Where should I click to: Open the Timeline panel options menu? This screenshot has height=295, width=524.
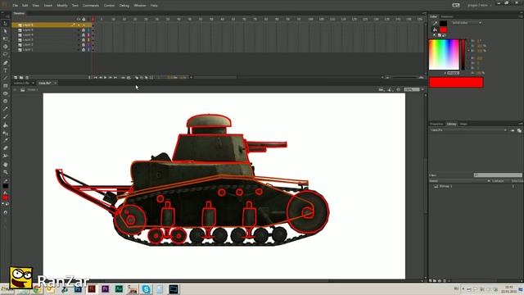point(424,13)
